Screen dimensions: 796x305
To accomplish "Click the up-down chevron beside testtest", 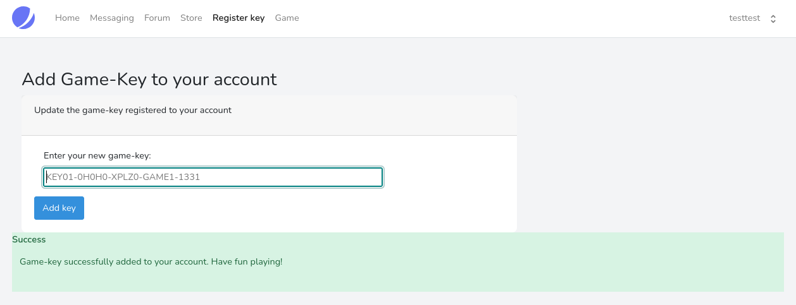I will [773, 19].
